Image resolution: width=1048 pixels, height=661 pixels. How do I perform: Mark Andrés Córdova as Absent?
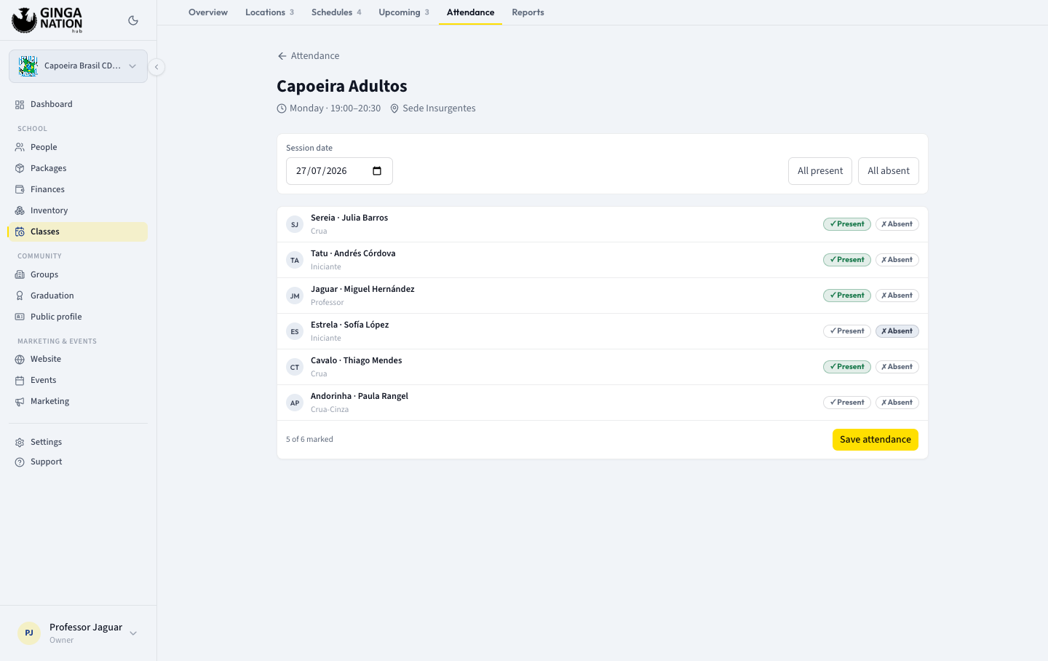(x=897, y=260)
